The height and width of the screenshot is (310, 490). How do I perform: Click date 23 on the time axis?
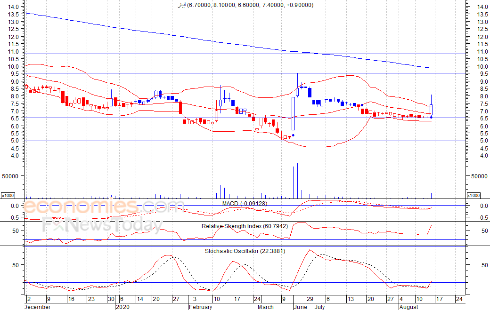click(91, 299)
